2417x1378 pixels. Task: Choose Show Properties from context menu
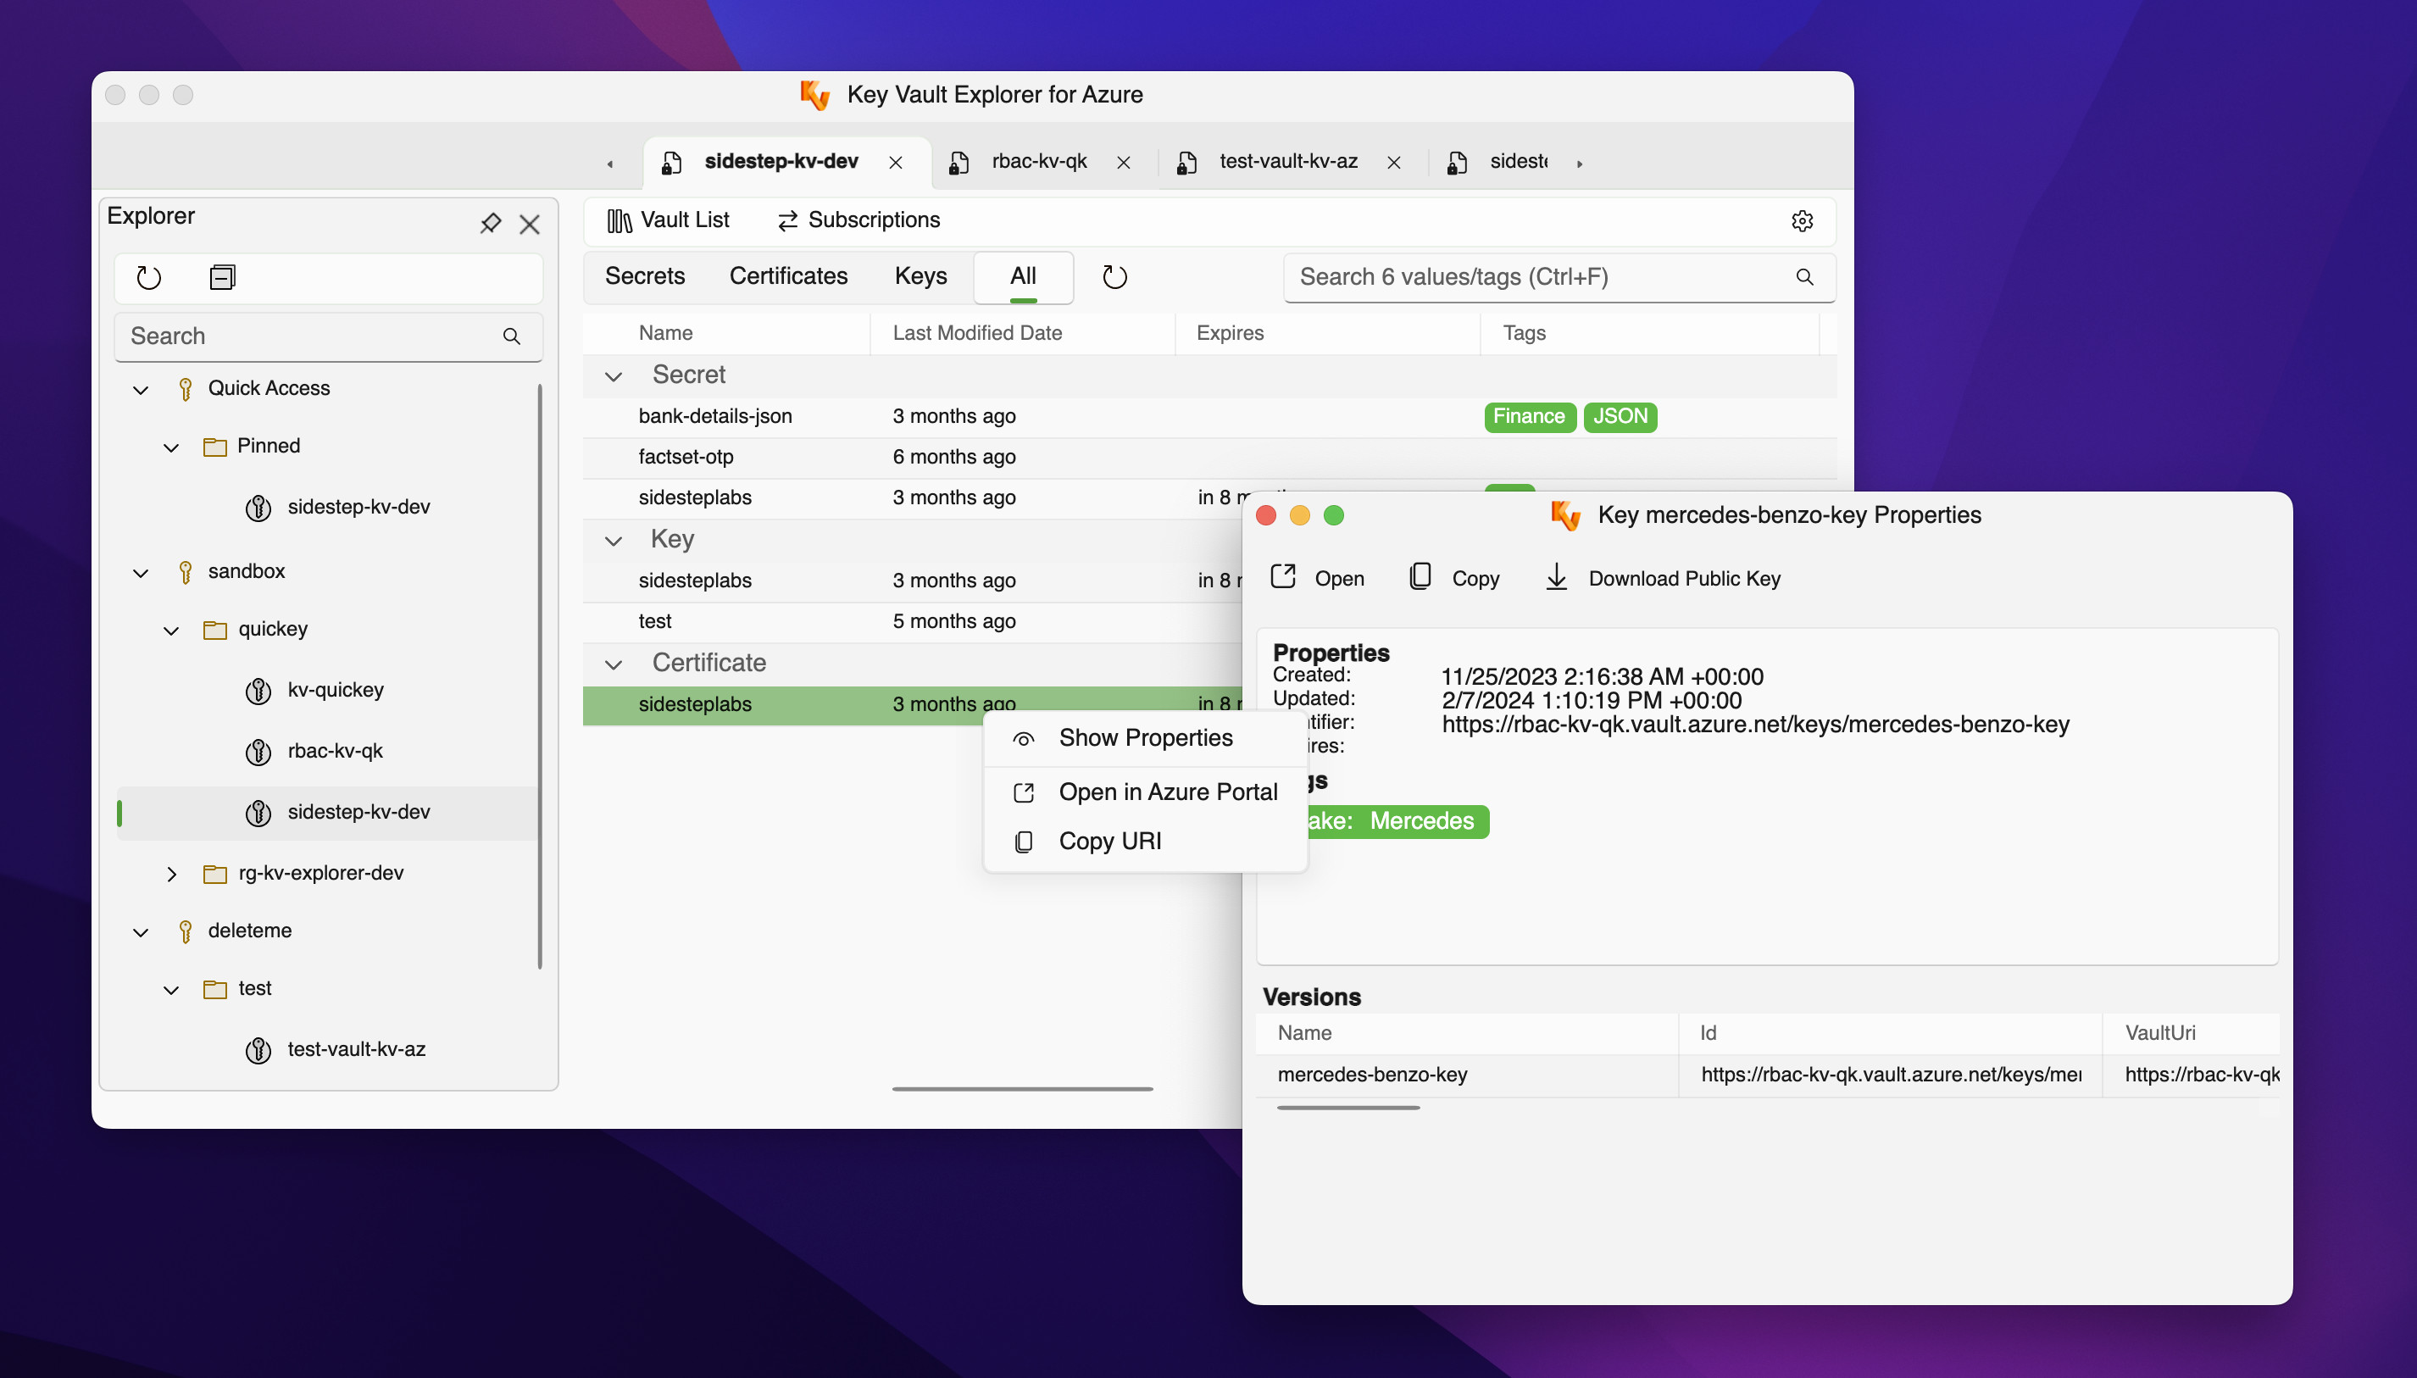click(x=1145, y=737)
